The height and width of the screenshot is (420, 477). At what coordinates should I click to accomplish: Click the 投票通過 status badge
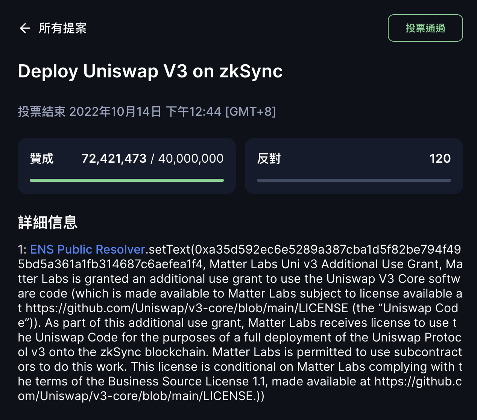425,28
